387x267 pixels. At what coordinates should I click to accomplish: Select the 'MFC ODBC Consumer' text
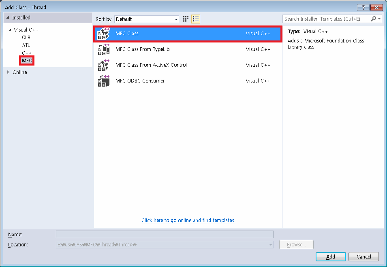[140, 81]
